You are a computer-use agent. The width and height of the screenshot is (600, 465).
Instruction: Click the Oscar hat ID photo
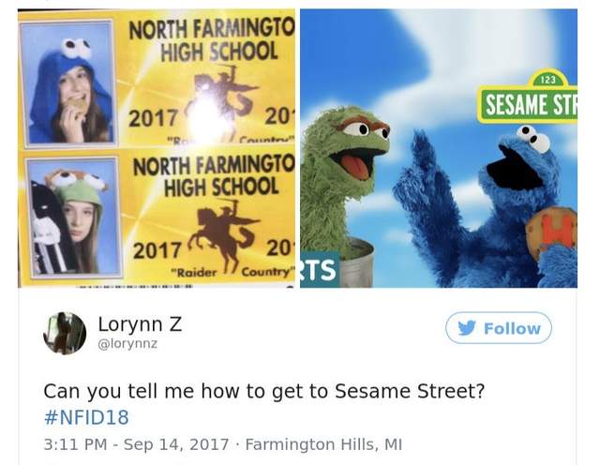[x=73, y=217]
